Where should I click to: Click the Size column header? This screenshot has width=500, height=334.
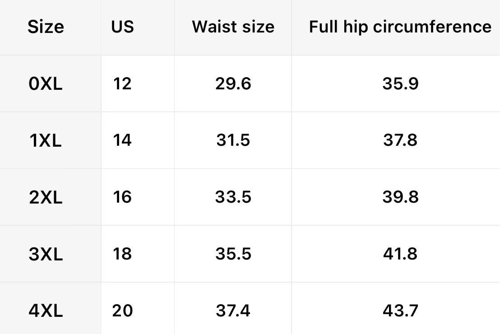pyautogui.click(x=46, y=27)
